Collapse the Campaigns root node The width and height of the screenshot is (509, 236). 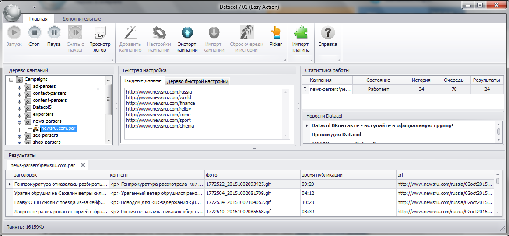click(x=11, y=80)
